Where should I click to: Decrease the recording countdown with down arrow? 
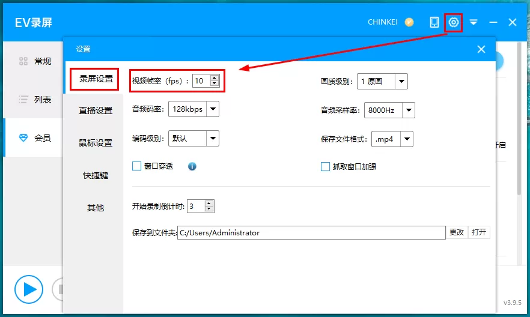tap(209, 209)
